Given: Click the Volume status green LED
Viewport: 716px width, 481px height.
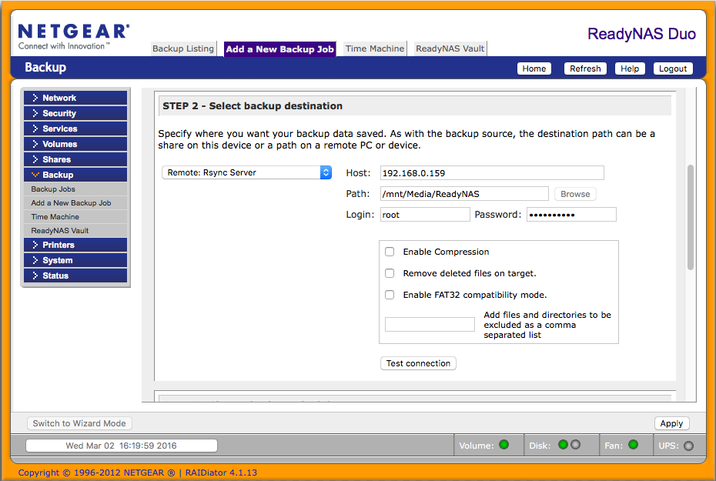Looking at the screenshot, I should pos(504,445).
